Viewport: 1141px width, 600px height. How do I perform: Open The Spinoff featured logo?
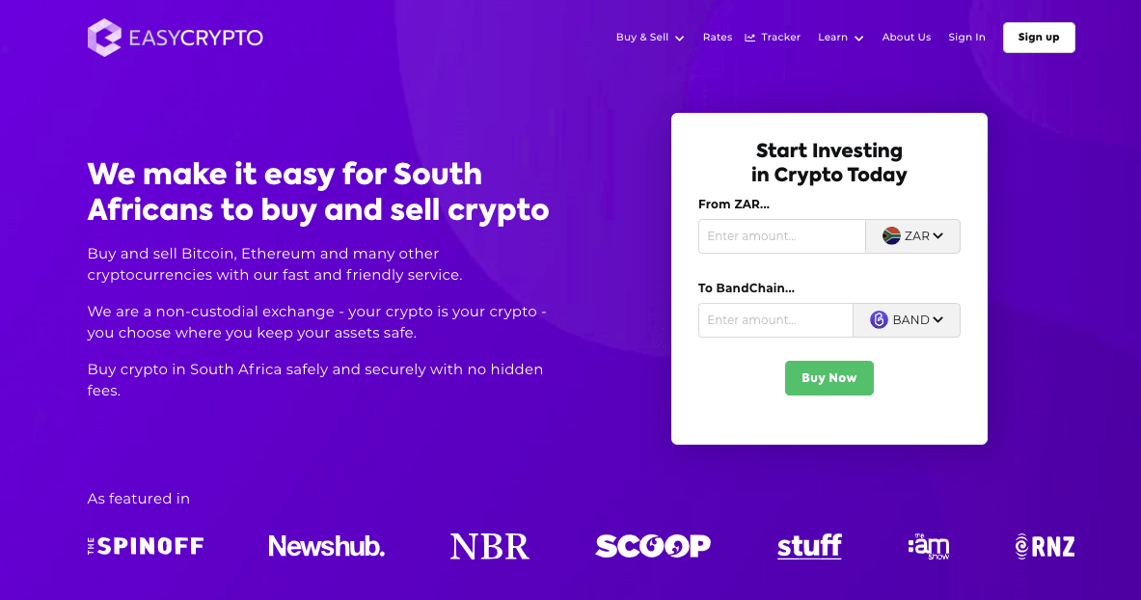pyautogui.click(x=145, y=545)
